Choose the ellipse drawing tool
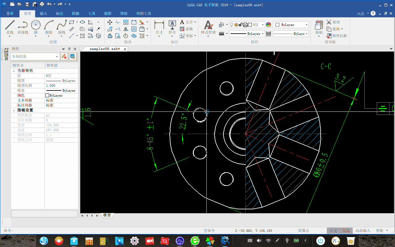395x247 pixels. click(82, 22)
